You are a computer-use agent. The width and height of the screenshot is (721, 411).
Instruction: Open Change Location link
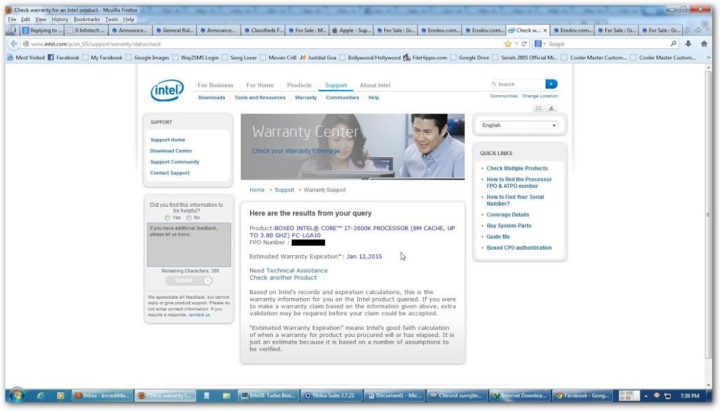[540, 96]
